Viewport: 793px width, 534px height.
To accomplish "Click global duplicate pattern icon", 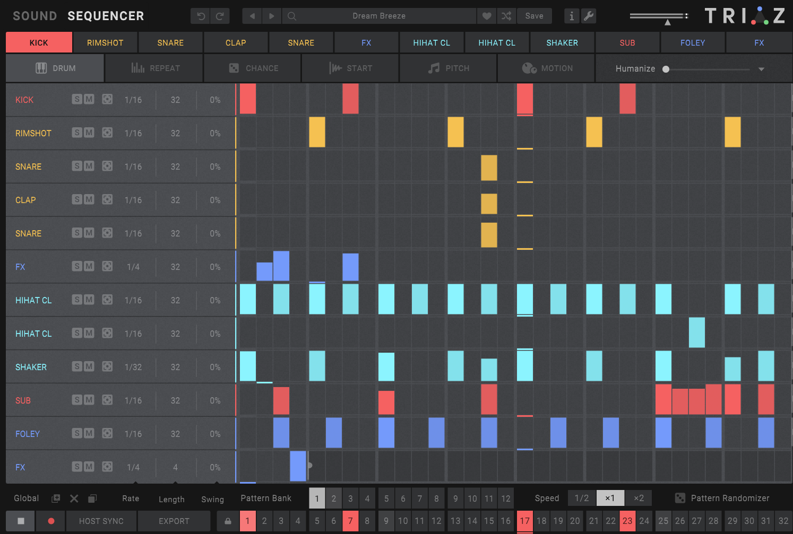I will point(56,498).
